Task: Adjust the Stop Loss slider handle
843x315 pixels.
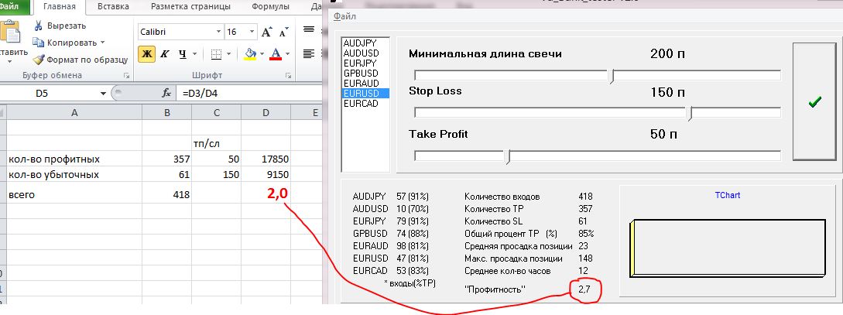Action: [691, 114]
